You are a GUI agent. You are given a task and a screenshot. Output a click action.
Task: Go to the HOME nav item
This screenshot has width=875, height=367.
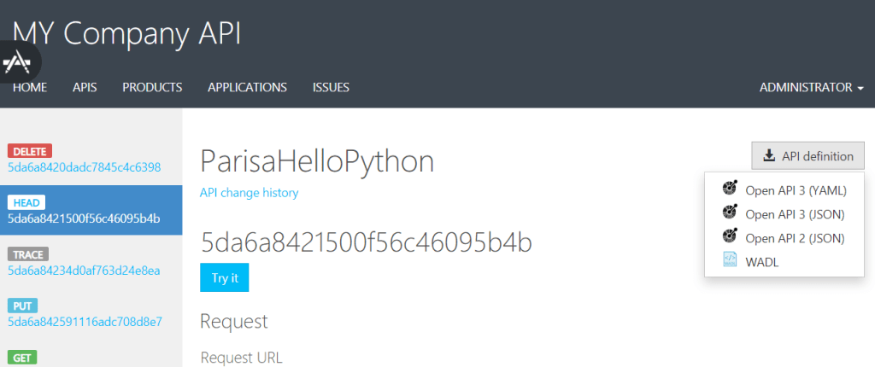pos(30,87)
